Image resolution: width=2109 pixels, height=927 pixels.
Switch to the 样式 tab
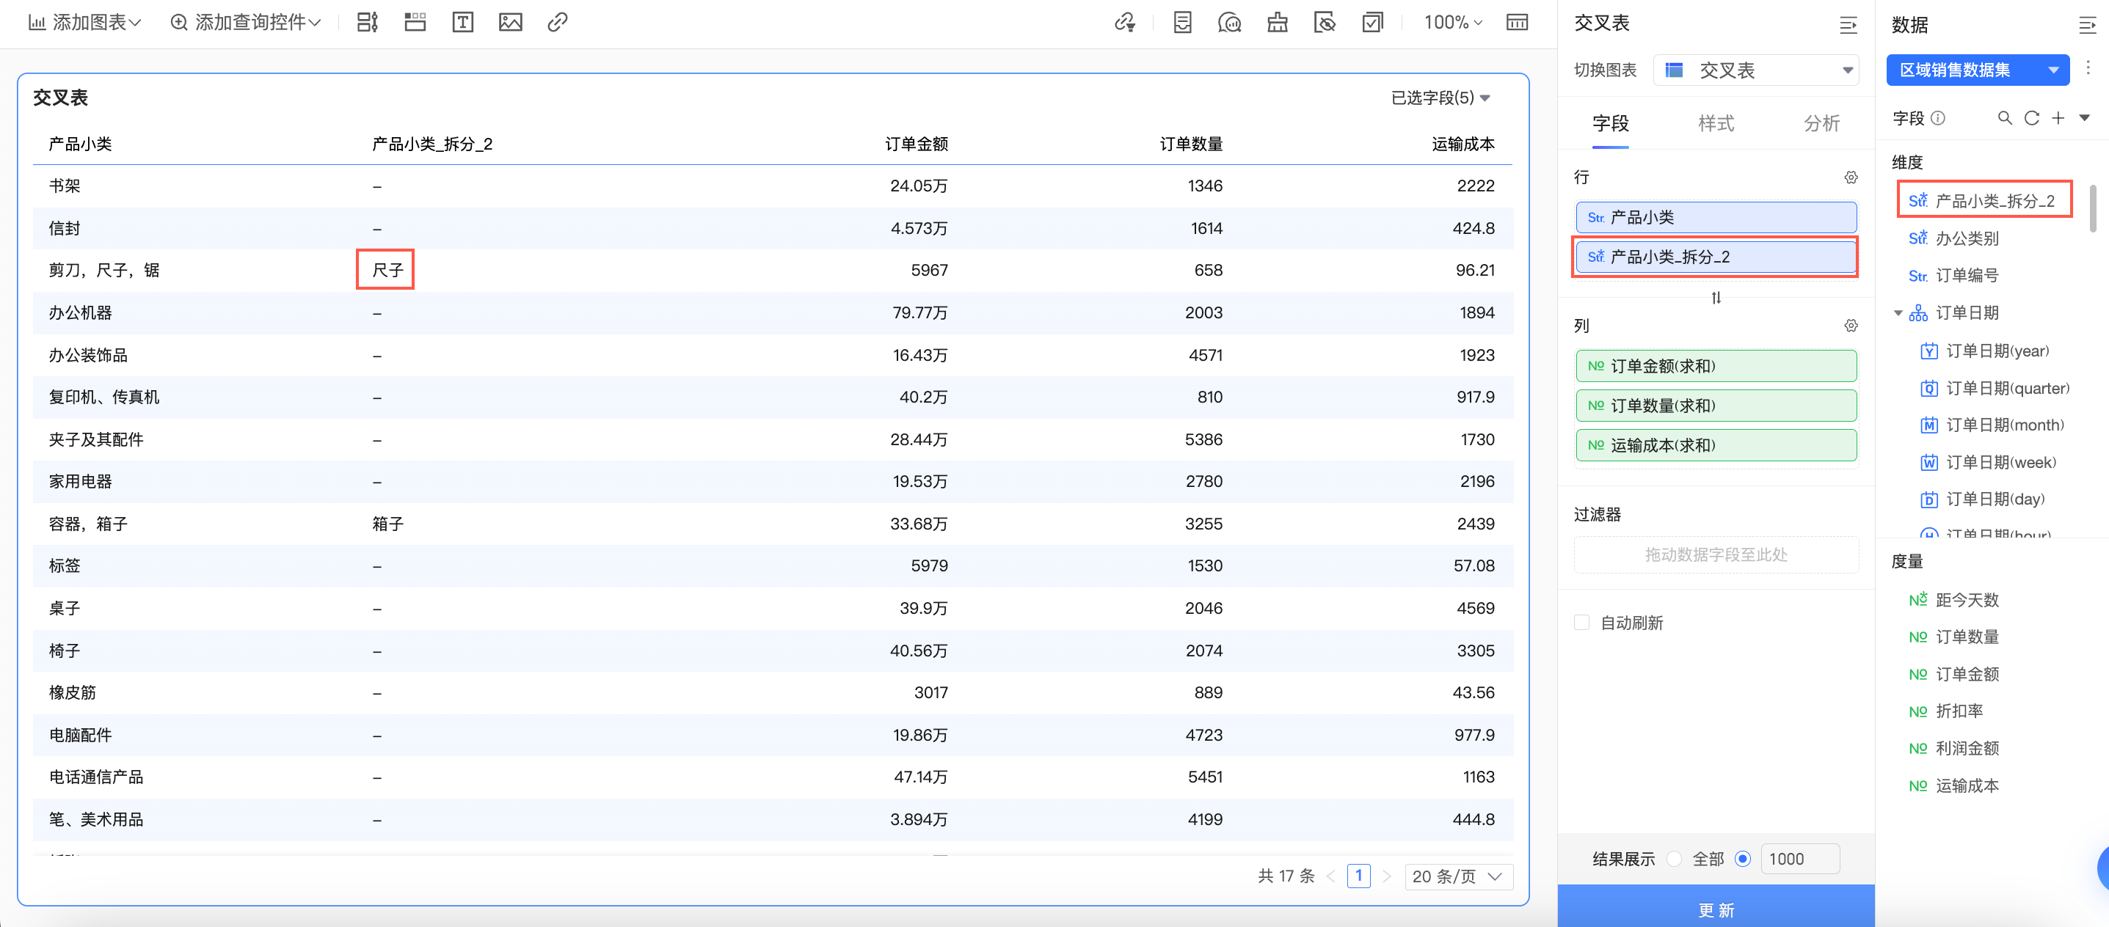pos(1716,123)
